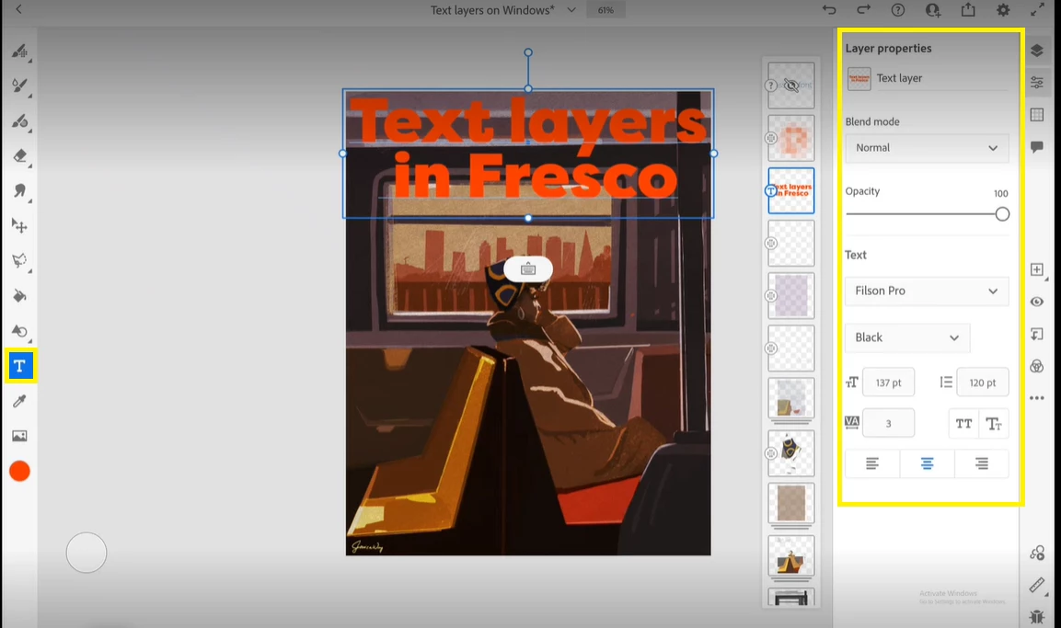Open the Blend mode Normal dropdown
Image resolution: width=1061 pixels, height=628 pixels.
pos(927,148)
